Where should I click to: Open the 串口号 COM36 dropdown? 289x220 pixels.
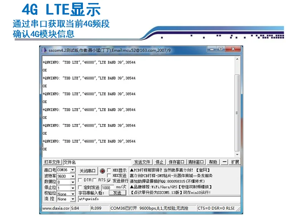coord(73,170)
